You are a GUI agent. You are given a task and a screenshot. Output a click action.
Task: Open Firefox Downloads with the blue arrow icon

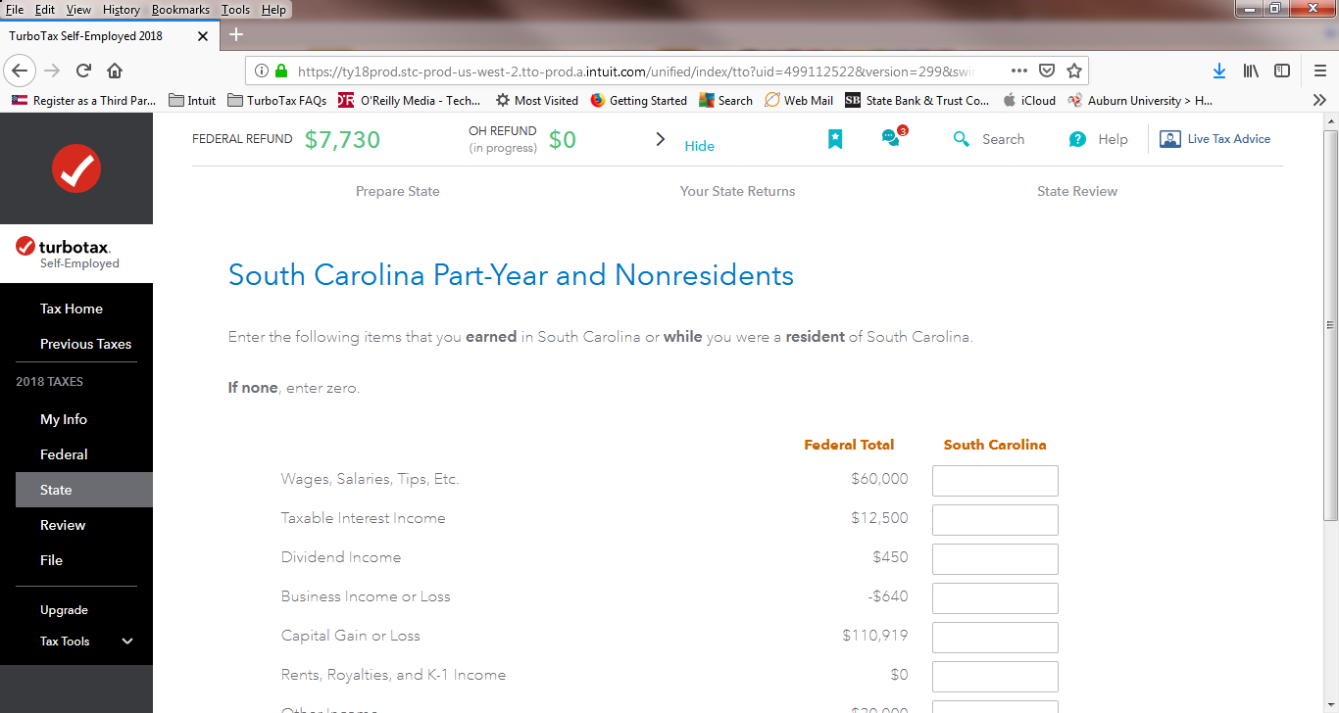[1218, 71]
